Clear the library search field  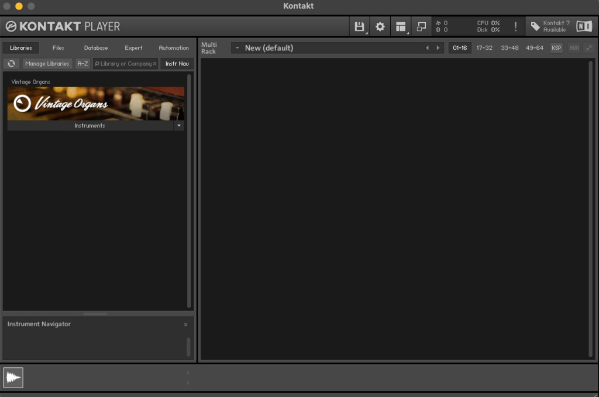(154, 64)
